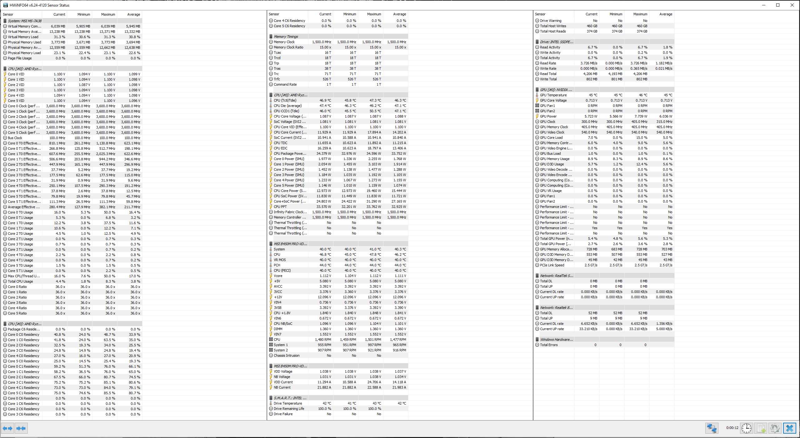Select the Total CPU Usage row
Viewport: 800px width, 438px height.
point(20,281)
